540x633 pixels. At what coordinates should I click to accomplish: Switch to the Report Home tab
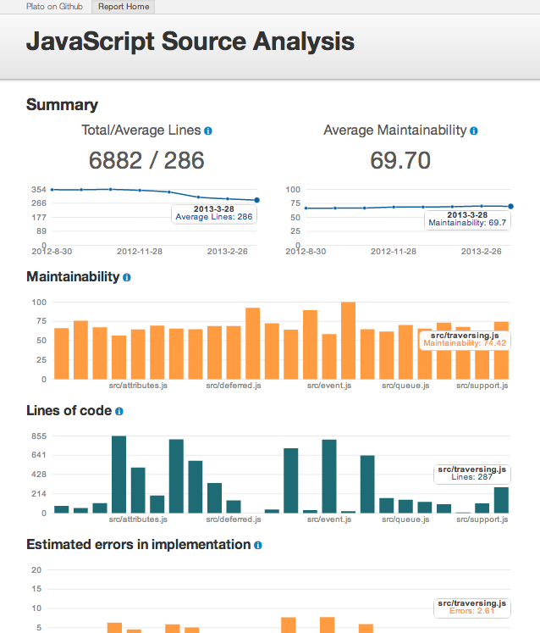tap(124, 7)
